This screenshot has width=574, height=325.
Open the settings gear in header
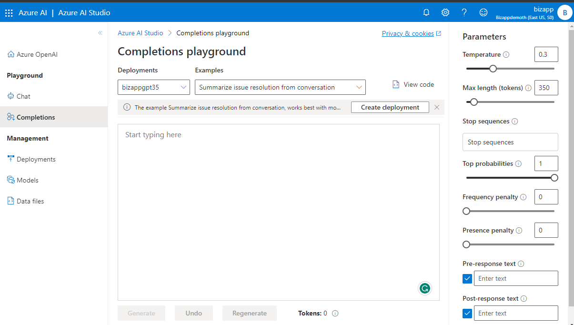[x=445, y=12]
